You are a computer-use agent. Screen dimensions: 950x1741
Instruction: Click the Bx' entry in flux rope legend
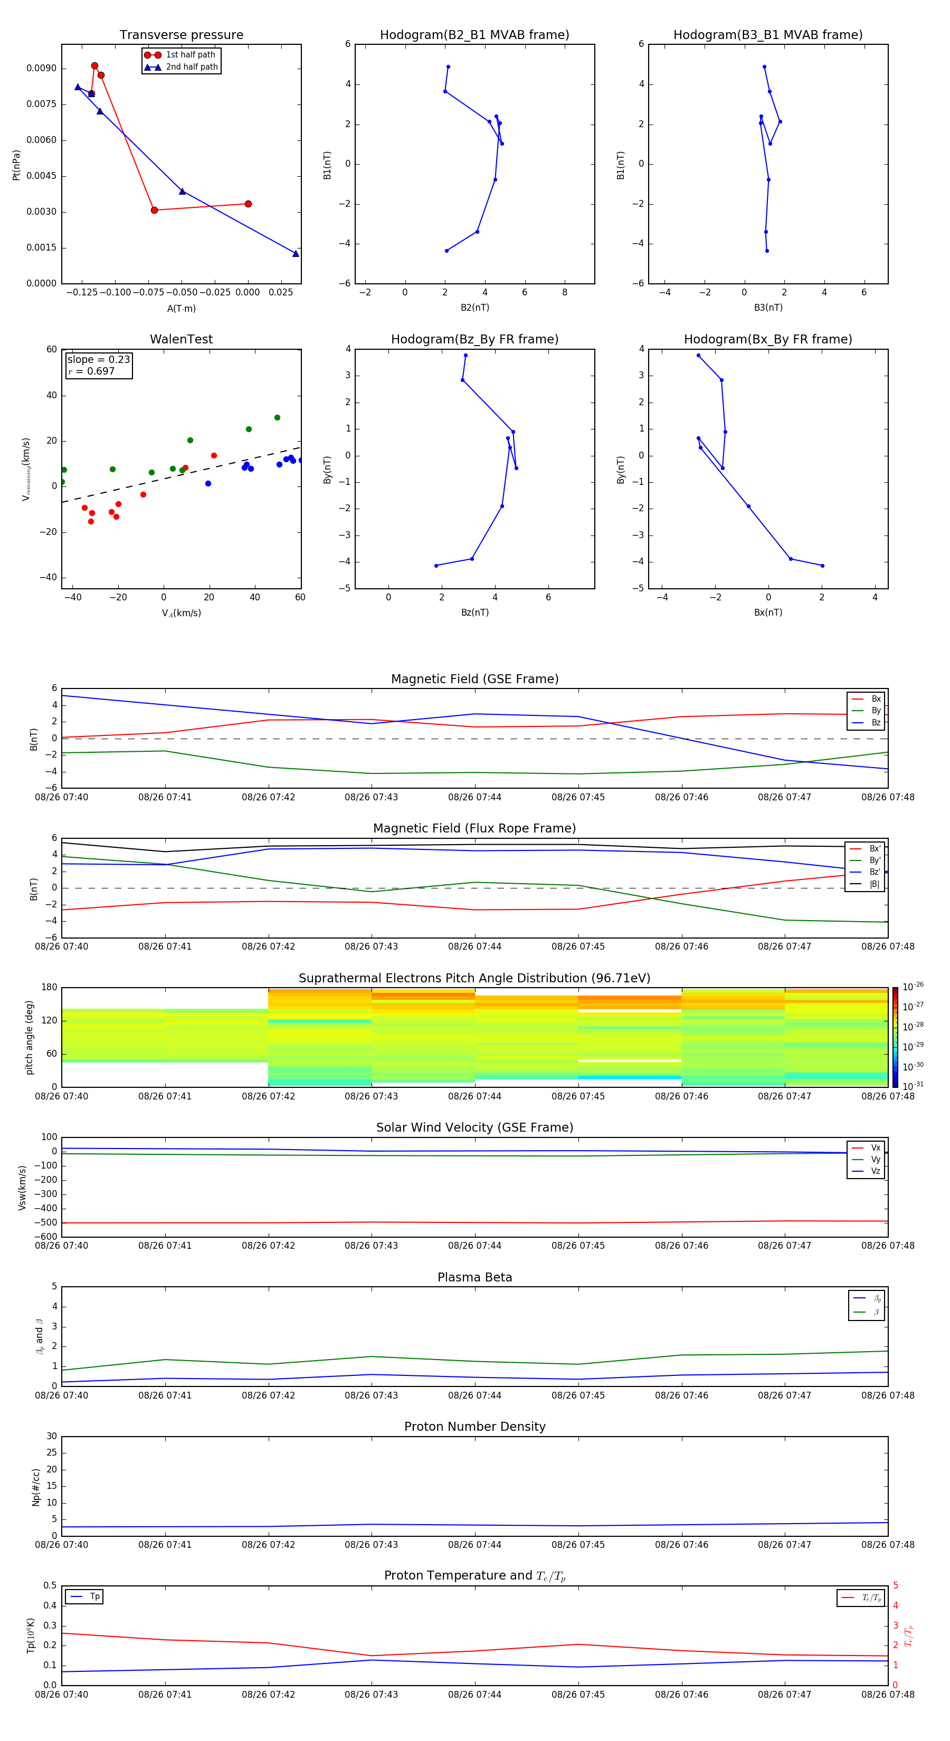(865, 849)
